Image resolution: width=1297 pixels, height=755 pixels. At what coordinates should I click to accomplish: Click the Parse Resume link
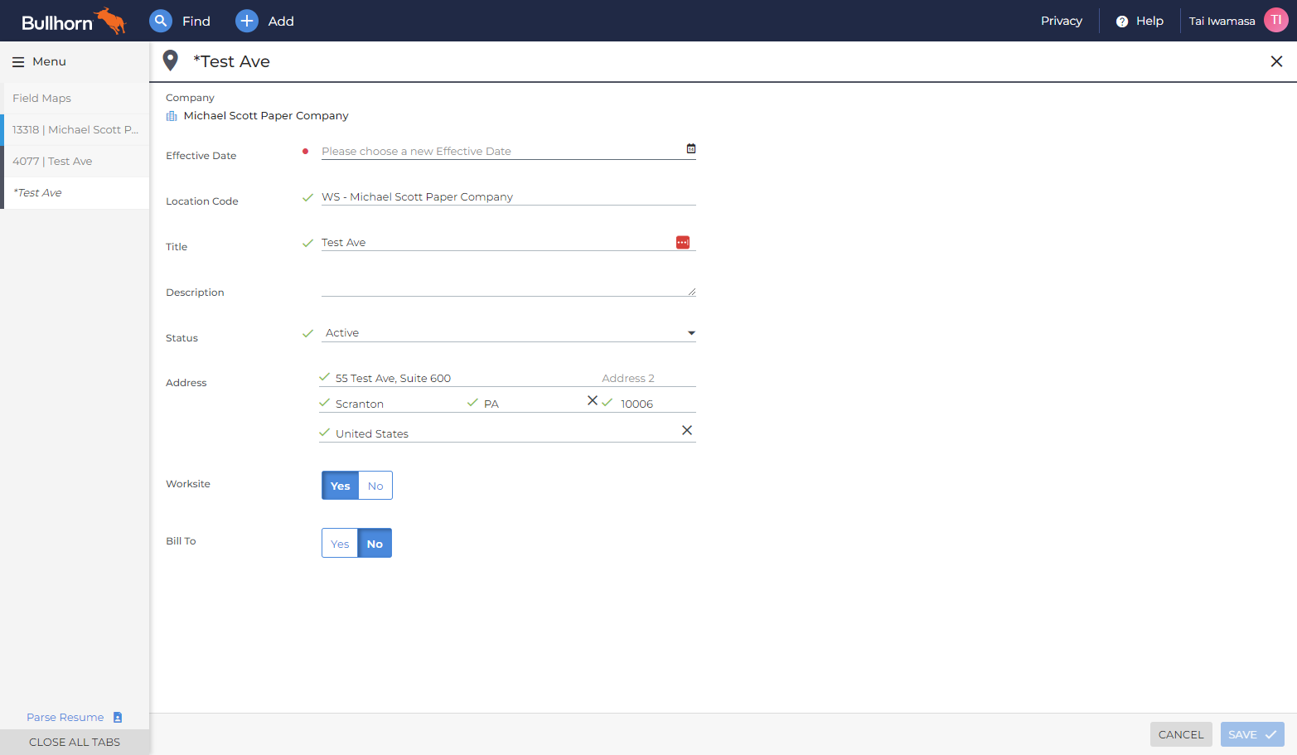tap(65, 718)
